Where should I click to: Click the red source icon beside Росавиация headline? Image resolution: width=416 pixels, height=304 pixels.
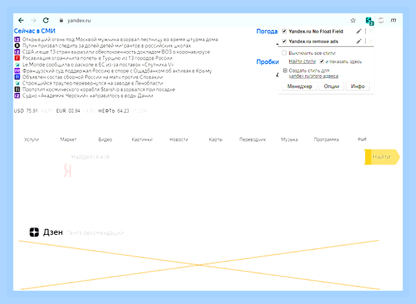[x=17, y=58]
